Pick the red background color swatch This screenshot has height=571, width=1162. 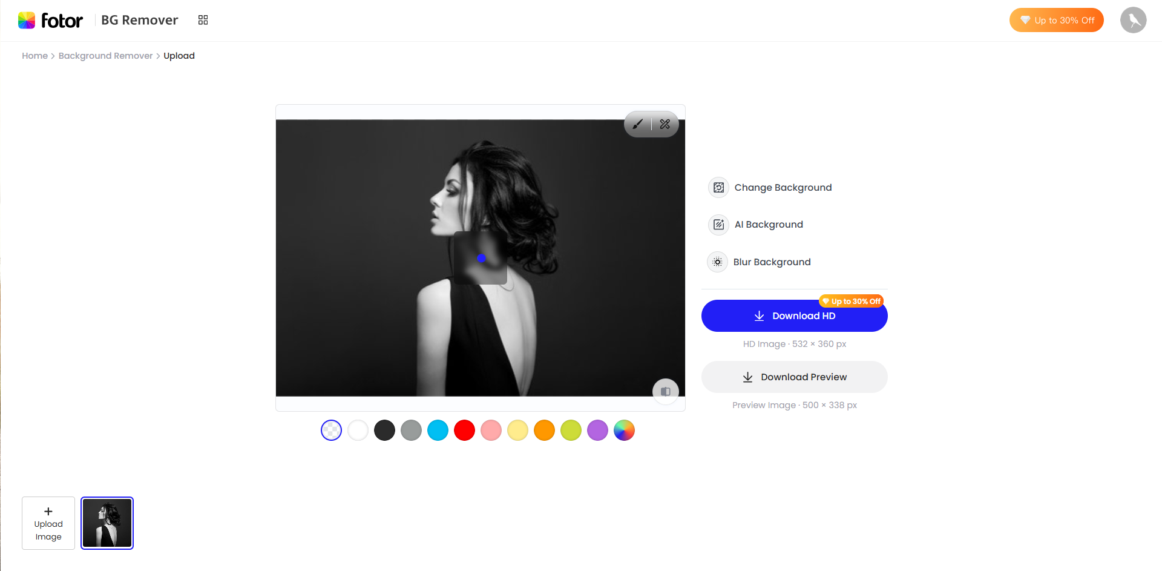pyautogui.click(x=464, y=430)
